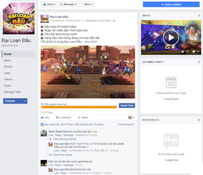The image size is (203, 175).
Task: Click the Add a Button button
Action: [x=171, y=4]
